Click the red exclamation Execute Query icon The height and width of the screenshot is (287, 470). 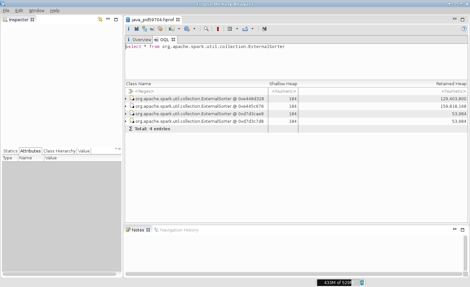coord(218,29)
